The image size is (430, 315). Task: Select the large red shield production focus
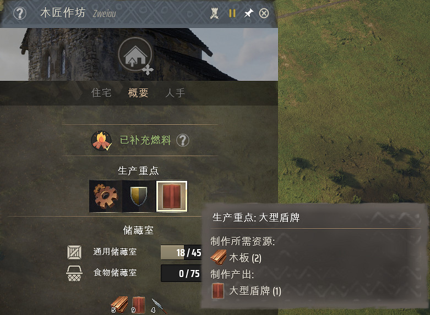click(172, 196)
